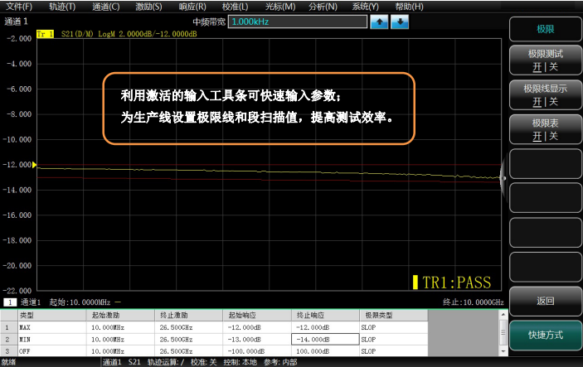Click the 极限类型 column header
This screenshot has width=583, height=367.
(394, 316)
